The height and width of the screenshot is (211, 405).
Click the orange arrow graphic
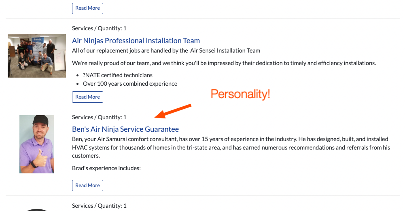(173, 111)
